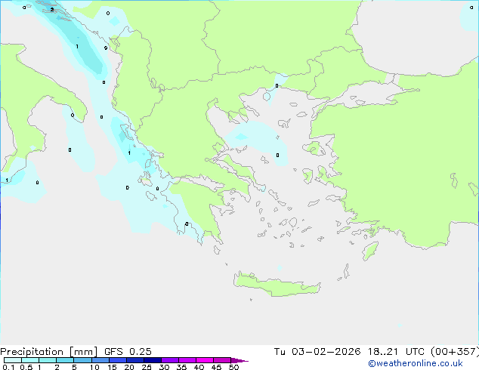The height and width of the screenshot is (370, 479).
Task: Click the legend label '35'
Action: tap(181, 367)
